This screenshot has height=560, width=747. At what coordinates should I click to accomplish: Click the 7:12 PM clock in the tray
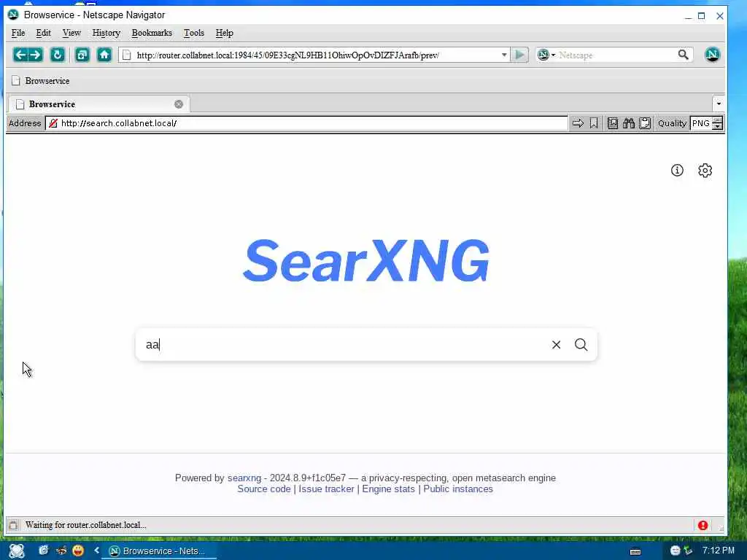(x=719, y=551)
